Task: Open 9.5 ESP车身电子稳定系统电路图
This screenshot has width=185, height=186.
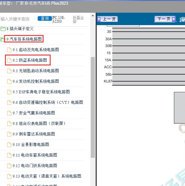Action: click(x=41, y=92)
